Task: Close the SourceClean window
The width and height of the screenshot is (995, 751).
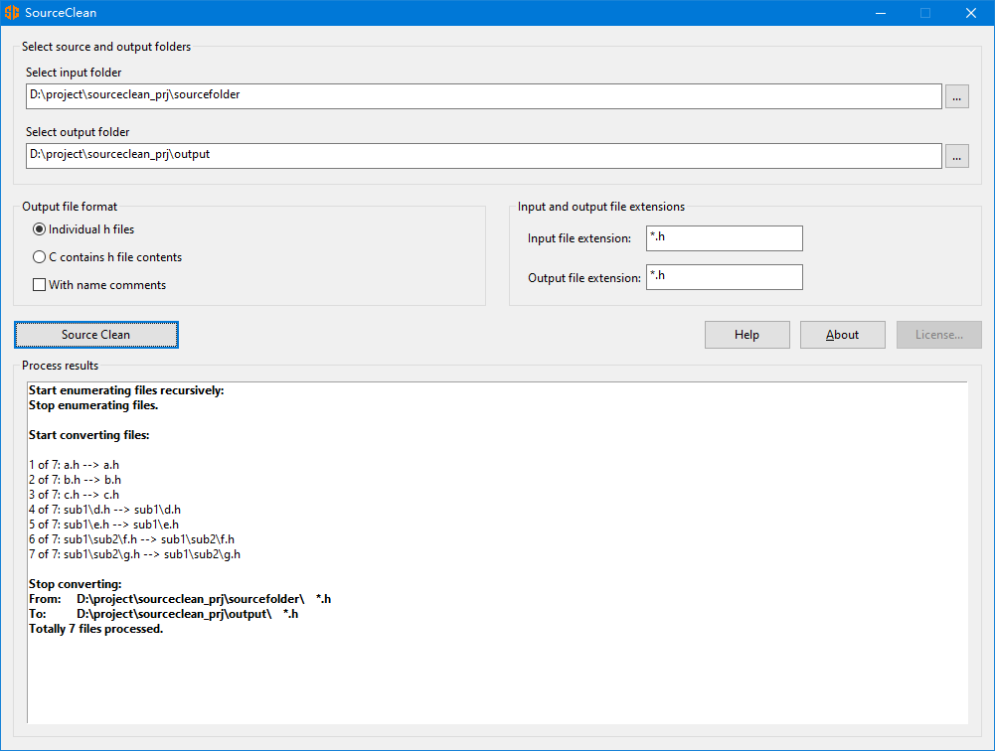Action: pyautogui.click(x=971, y=13)
